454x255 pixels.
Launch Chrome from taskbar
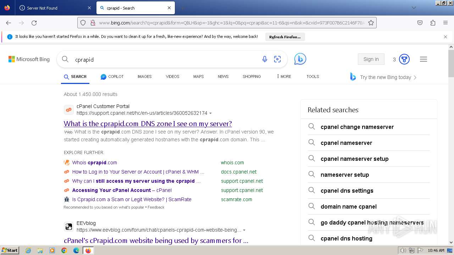[64, 250]
